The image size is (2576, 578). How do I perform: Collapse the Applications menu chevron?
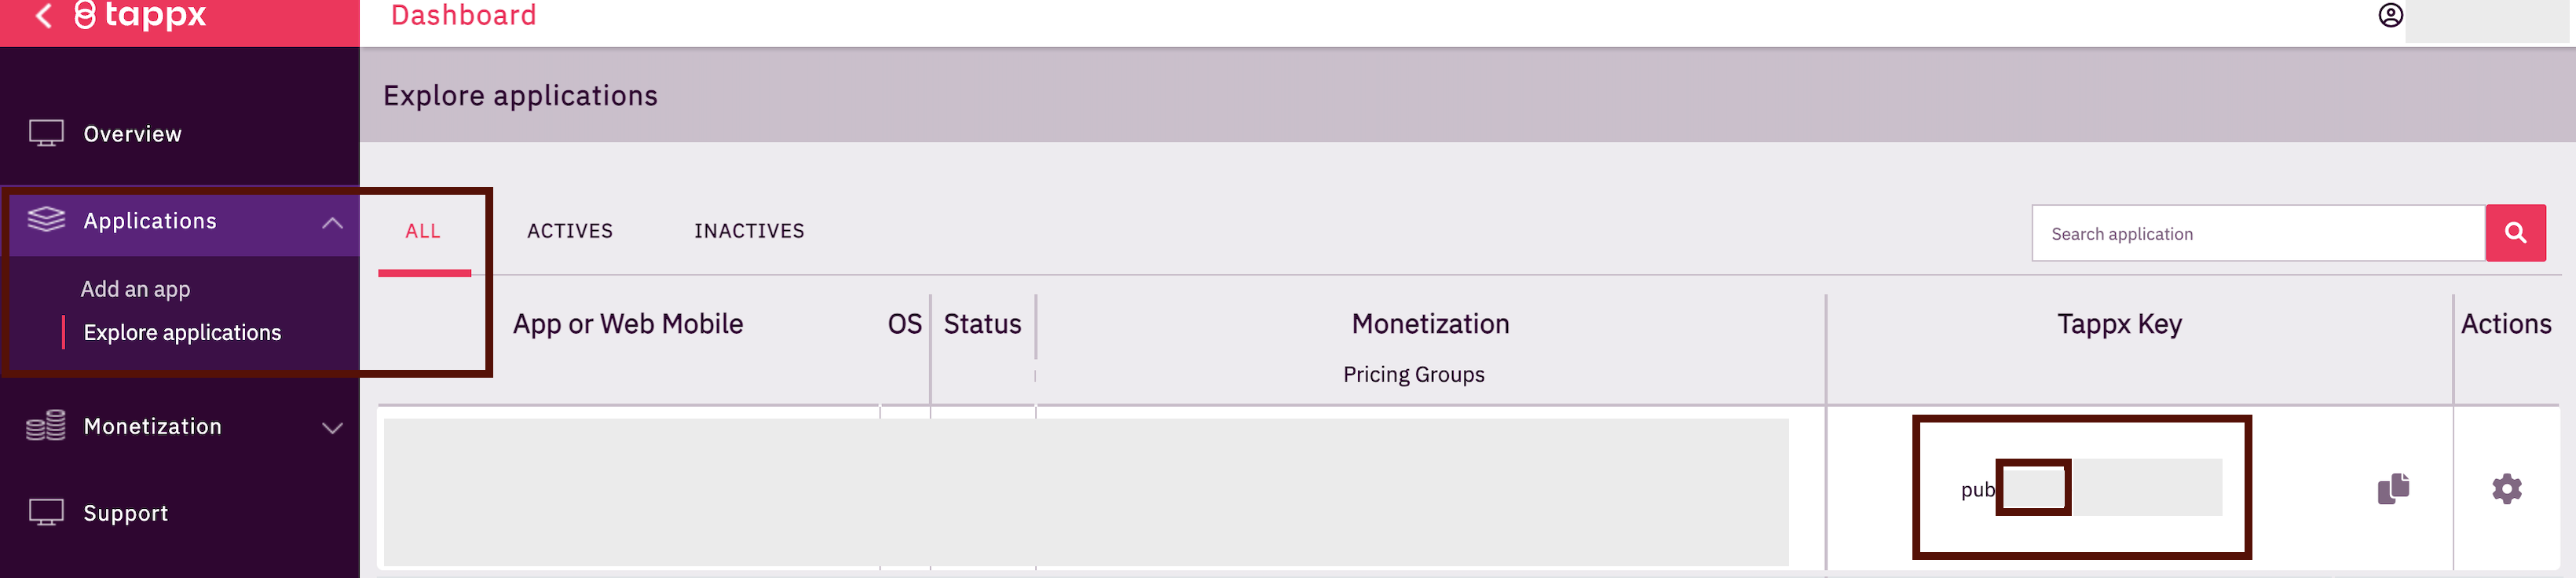point(333,222)
